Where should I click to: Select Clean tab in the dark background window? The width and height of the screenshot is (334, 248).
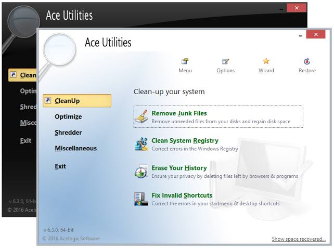coord(22,75)
